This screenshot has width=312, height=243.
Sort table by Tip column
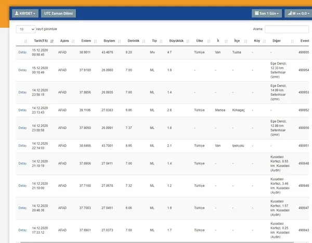(153, 40)
